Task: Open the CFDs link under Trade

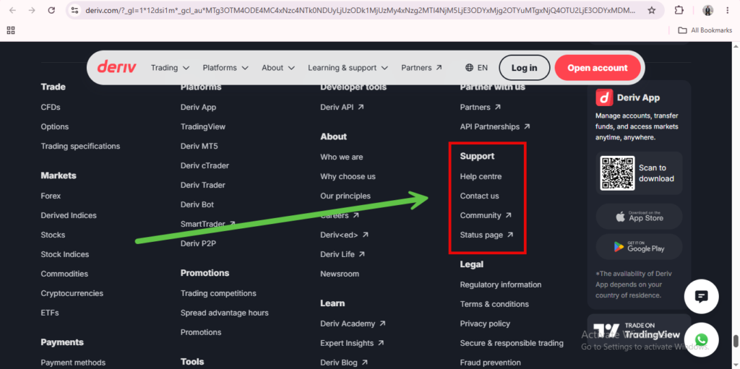Action: pos(51,107)
